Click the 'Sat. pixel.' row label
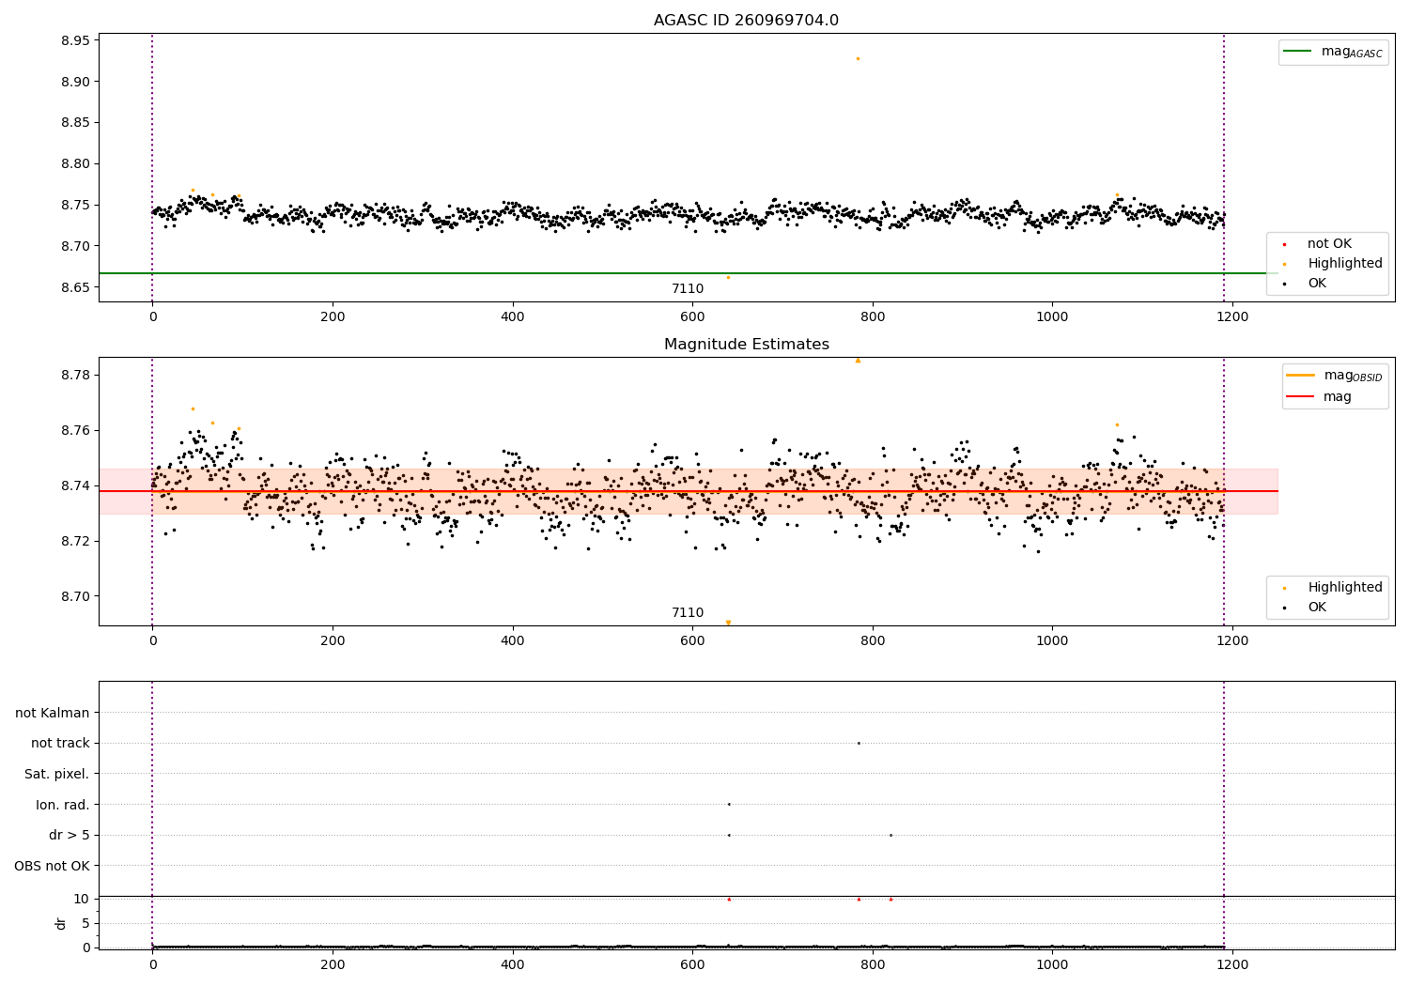This screenshot has height=986, width=1409. [x=57, y=775]
